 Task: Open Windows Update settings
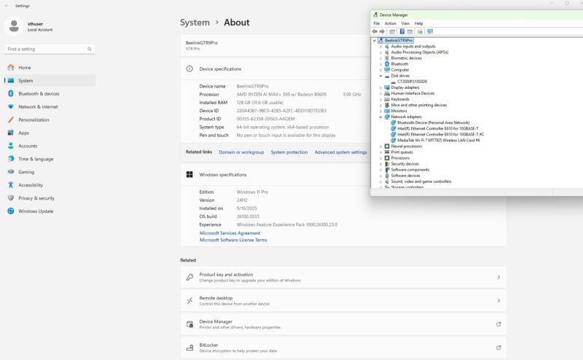click(35, 211)
